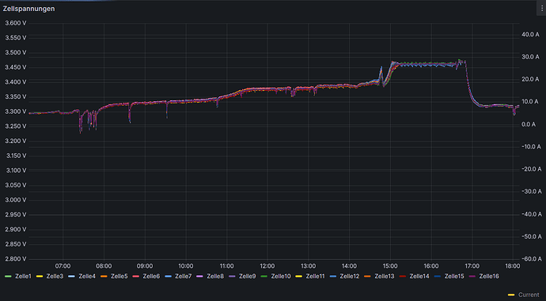The width and height of the screenshot is (546, 301).
Task: Click the 3.000 V axis label
Action: (x=15, y=200)
